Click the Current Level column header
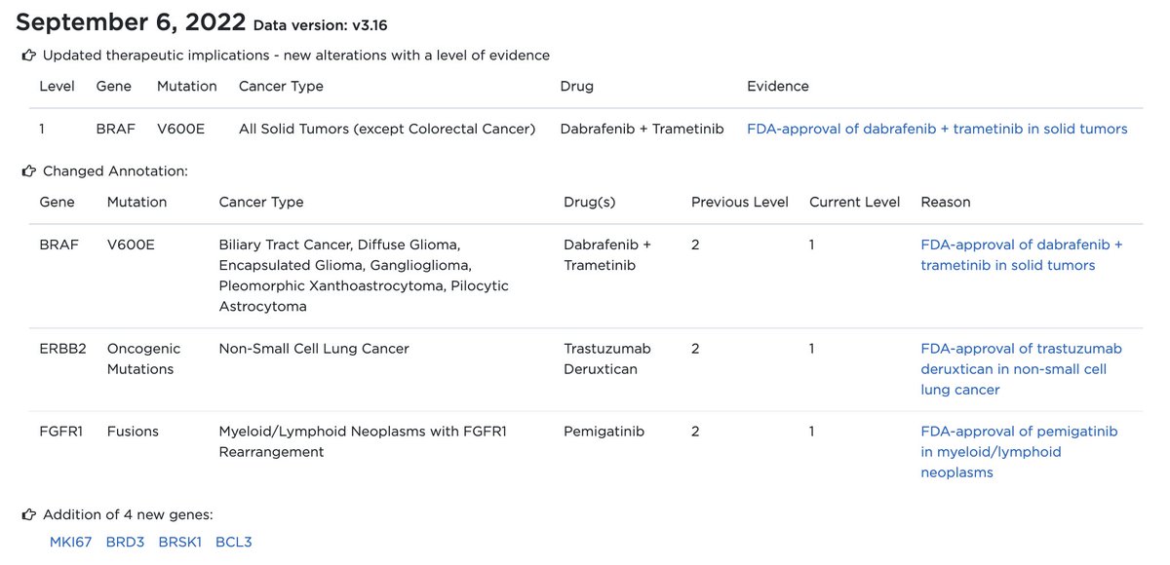This screenshot has height=565, width=1170. coord(854,202)
